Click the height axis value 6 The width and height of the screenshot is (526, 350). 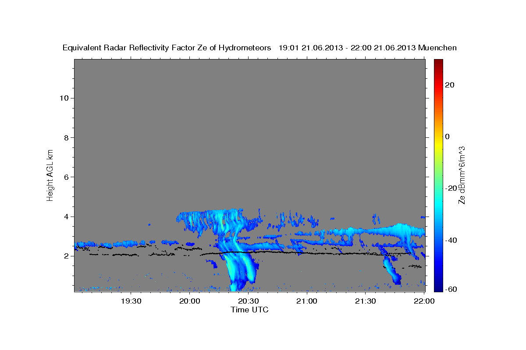[x=65, y=177]
